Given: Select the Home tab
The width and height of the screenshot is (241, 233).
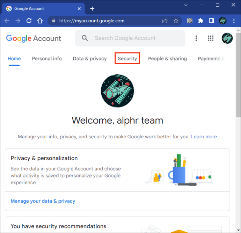Looking at the screenshot, I should tap(14, 59).
